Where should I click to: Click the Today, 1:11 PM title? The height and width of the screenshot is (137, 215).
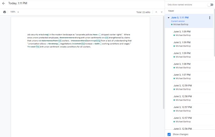(x=18, y=3)
